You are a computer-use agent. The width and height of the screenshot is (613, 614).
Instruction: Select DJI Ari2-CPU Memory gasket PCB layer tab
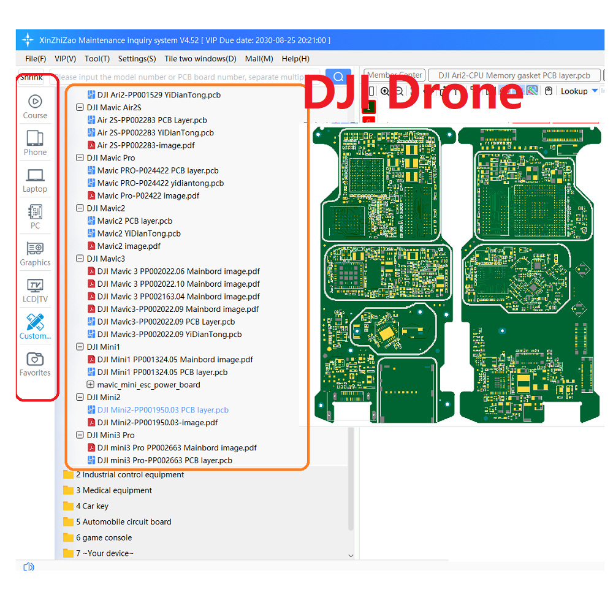click(x=514, y=75)
